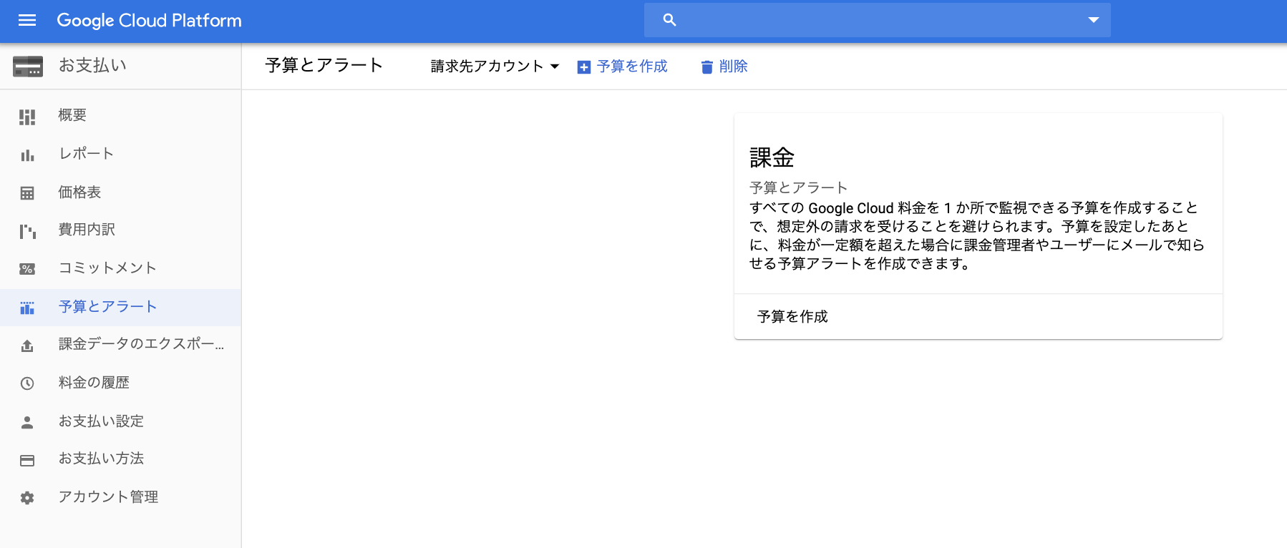Click the お支払い設定 person icon

click(27, 422)
